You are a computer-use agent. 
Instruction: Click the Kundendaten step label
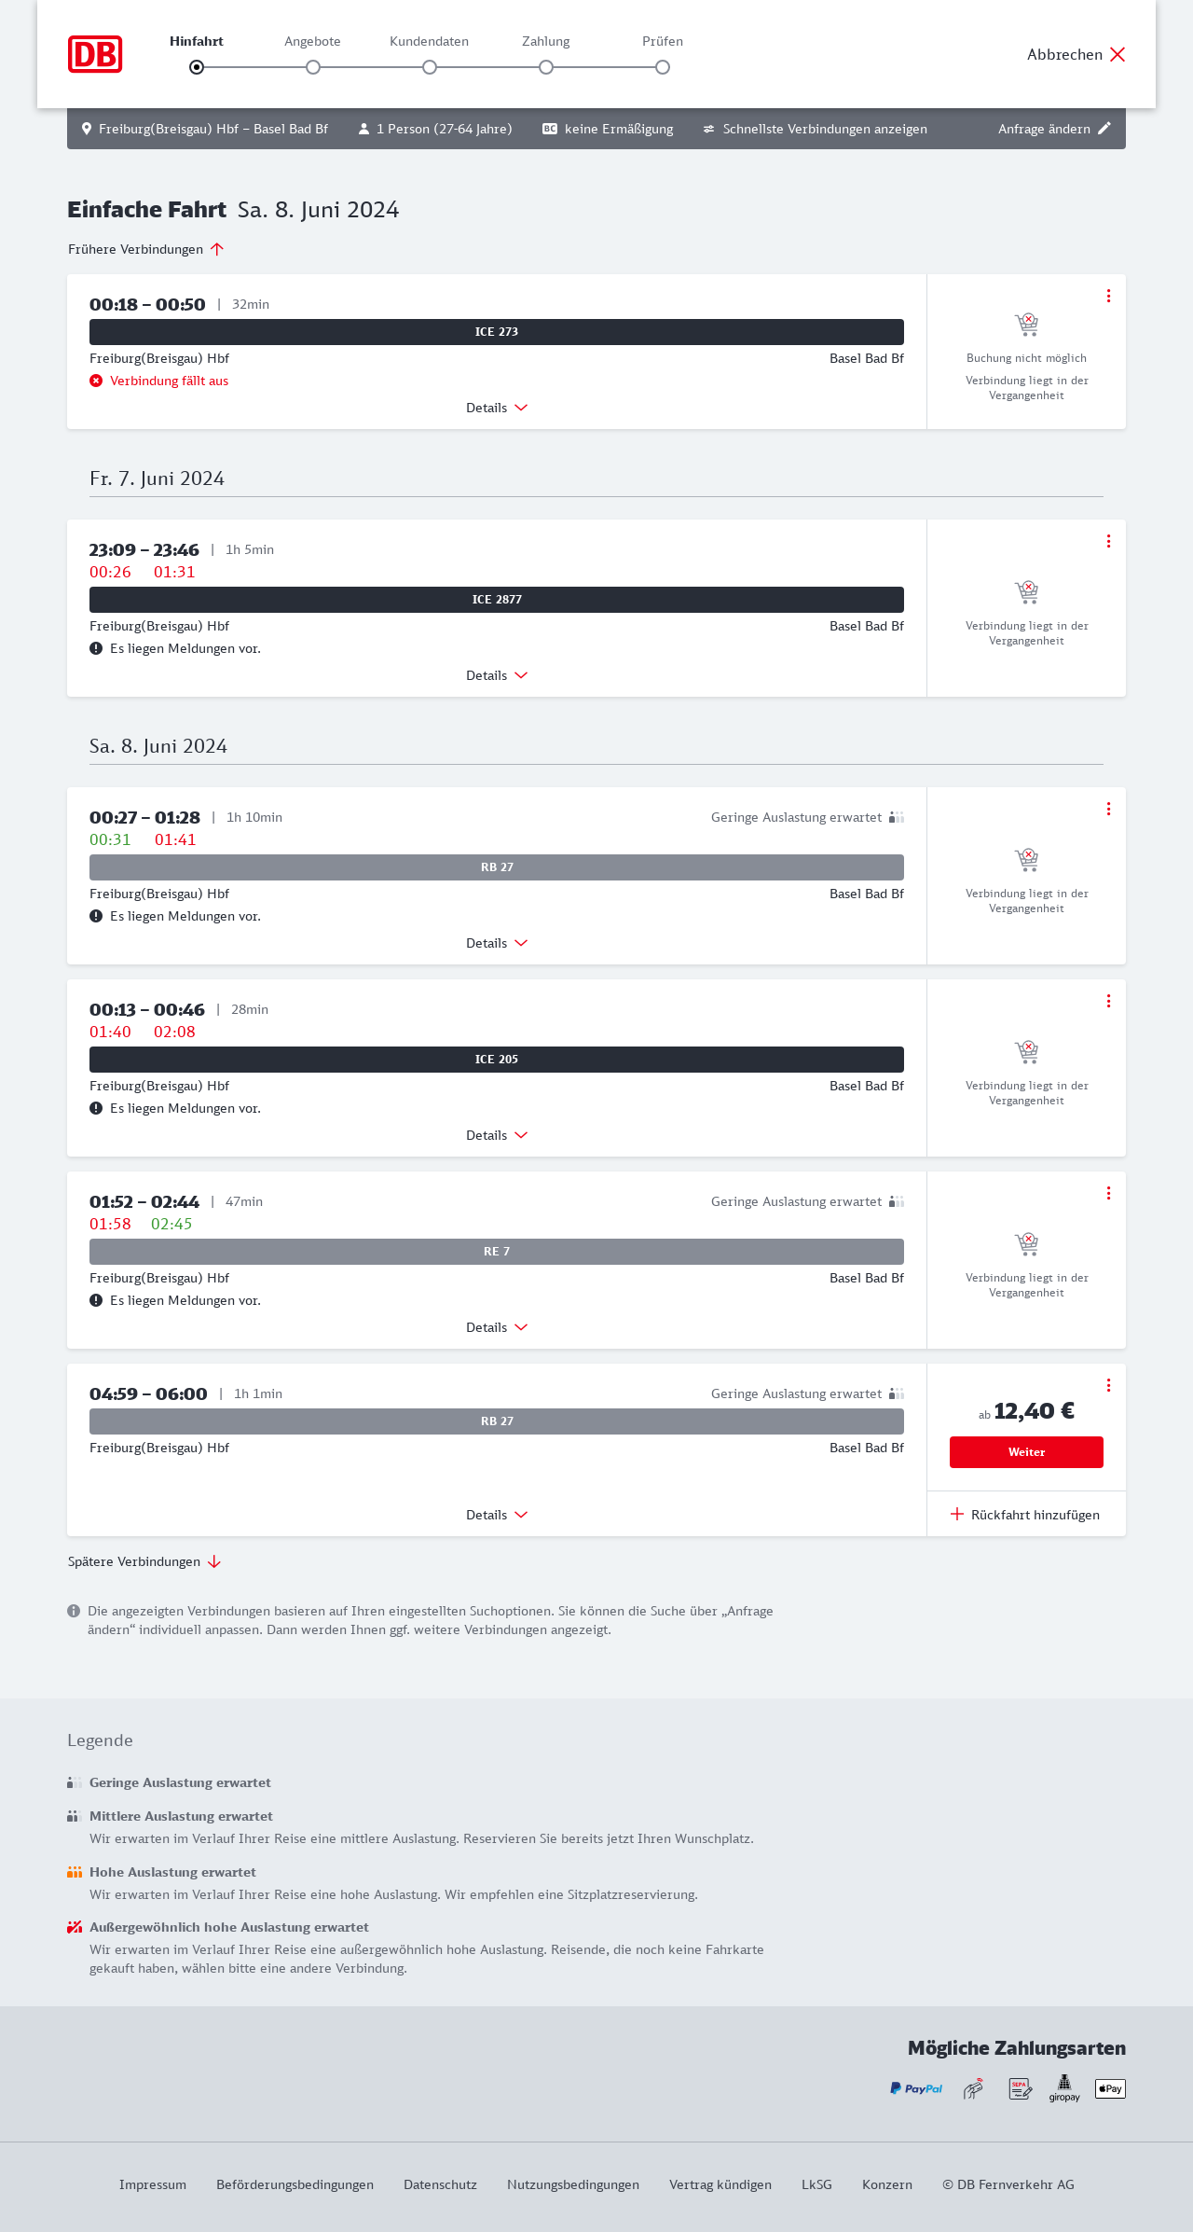coord(429,41)
